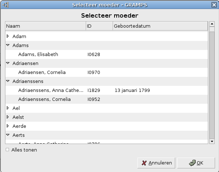Select Adriaensen, Cornelia with ID I0970
219x172 pixels.
pyautogui.click(x=42, y=72)
